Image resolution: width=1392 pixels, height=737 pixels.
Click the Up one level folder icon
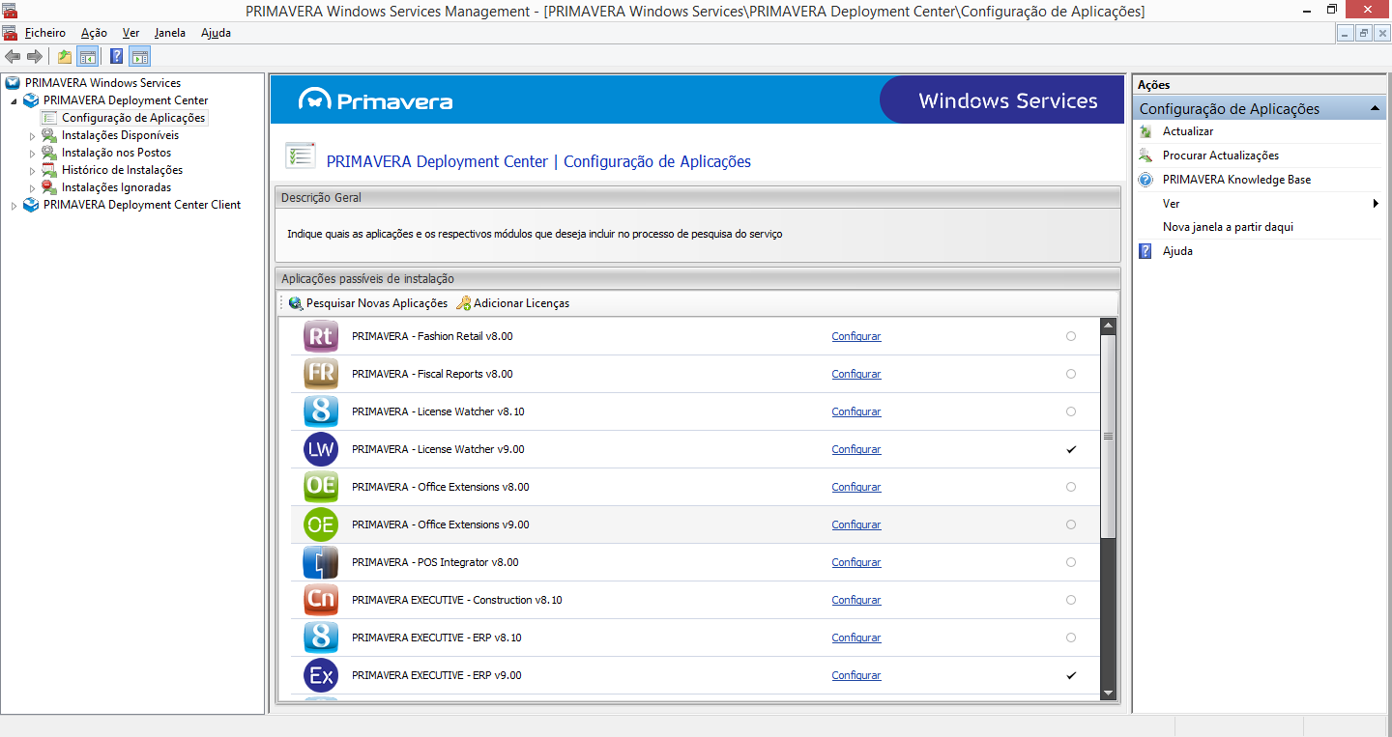65,56
